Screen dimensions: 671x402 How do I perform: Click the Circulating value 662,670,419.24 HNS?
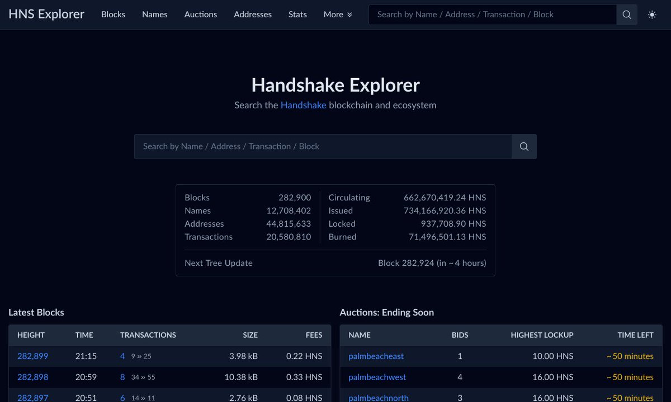(445, 198)
